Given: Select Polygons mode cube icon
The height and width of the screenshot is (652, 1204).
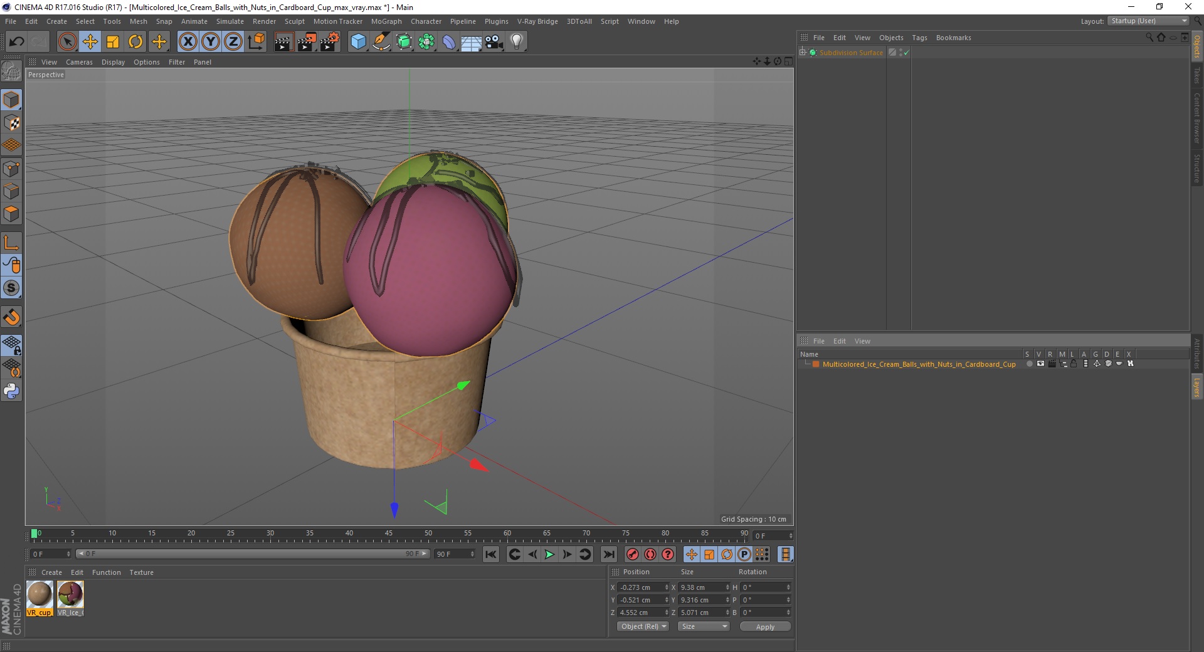Looking at the screenshot, I should point(11,214).
